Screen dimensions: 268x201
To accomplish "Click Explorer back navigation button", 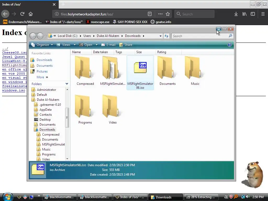I will pyautogui.click(x=33, y=36).
